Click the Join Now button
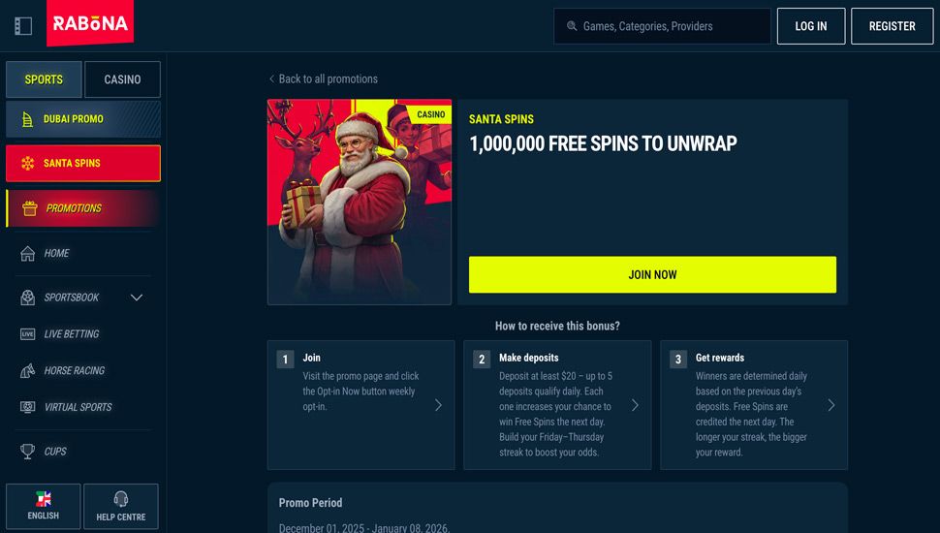The width and height of the screenshot is (940, 533). coord(652,274)
